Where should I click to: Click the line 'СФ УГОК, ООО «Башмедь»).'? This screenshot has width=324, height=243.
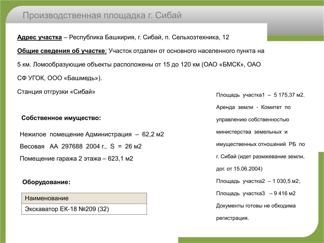point(59,78)
